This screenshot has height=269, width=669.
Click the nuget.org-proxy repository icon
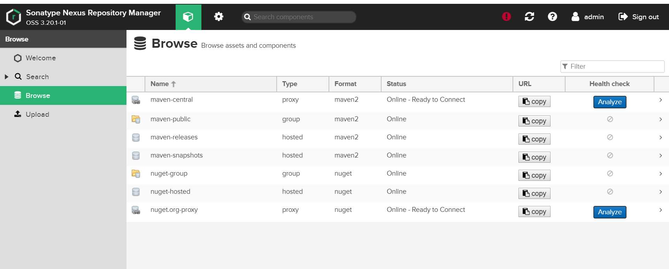point(136,210)
